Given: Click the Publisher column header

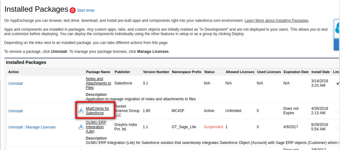Looking at the screenshot, I should pyautogui.click(x=123, y=72).
